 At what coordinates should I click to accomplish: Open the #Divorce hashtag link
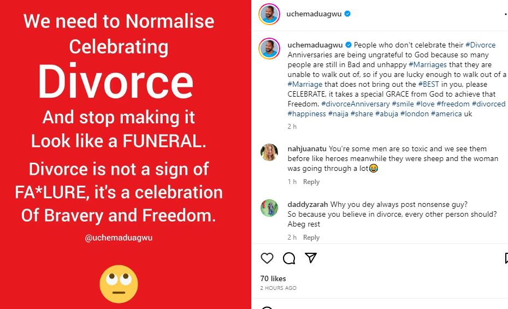point(480,45)
